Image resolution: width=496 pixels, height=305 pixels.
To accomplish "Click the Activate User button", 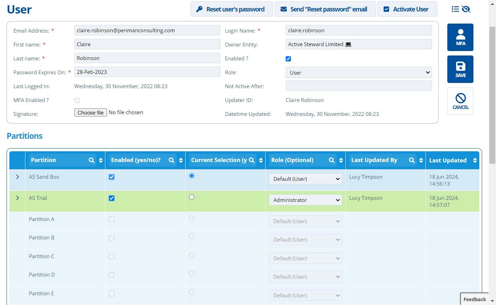I will tap(407, 9).
